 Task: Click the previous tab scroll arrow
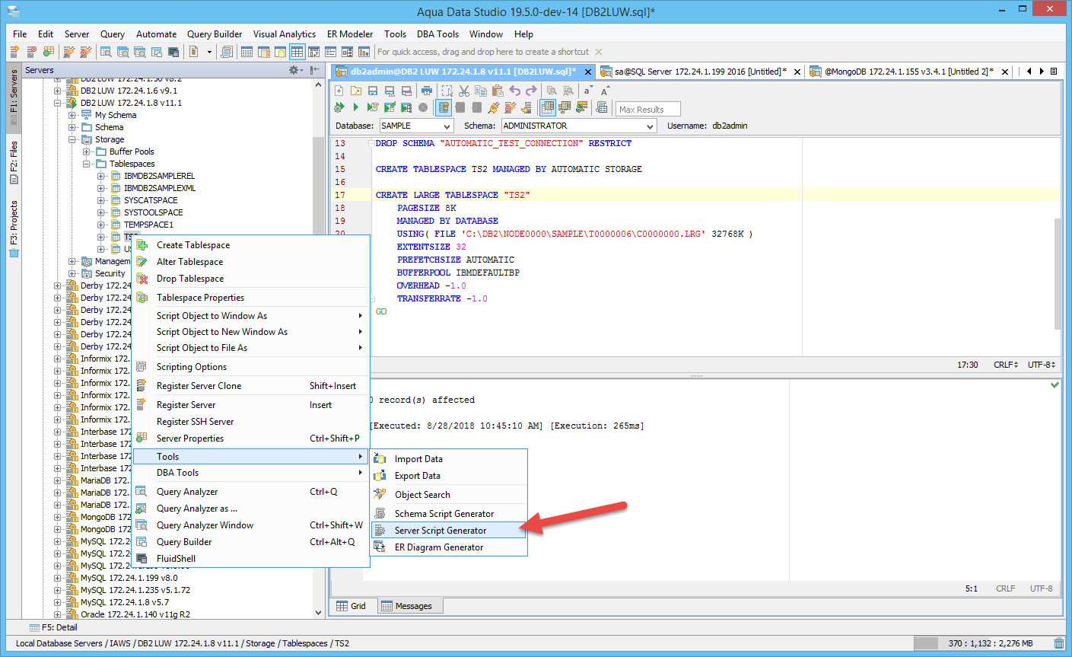tap(1029, 72)
